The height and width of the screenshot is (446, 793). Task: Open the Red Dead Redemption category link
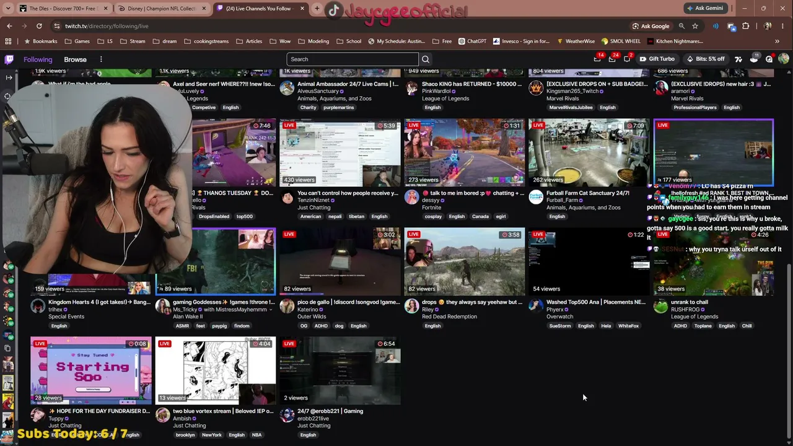(x=449, y=317)
